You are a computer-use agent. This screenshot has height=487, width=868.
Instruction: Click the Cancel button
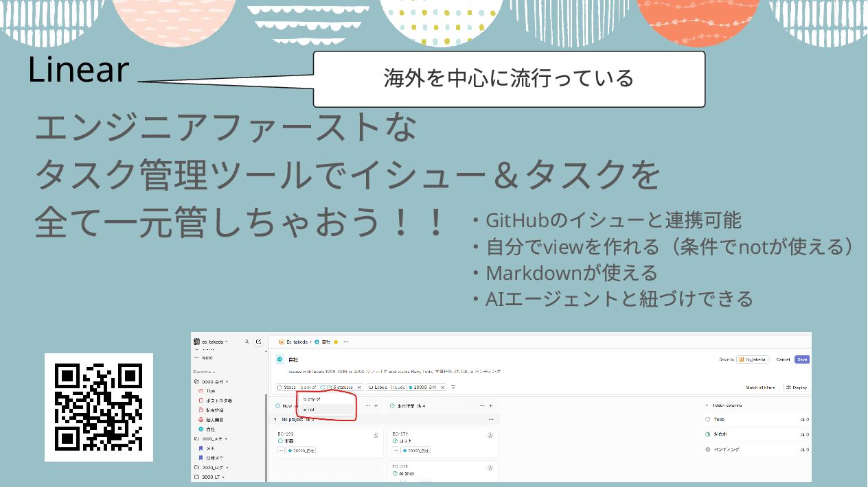coord(783,359)
